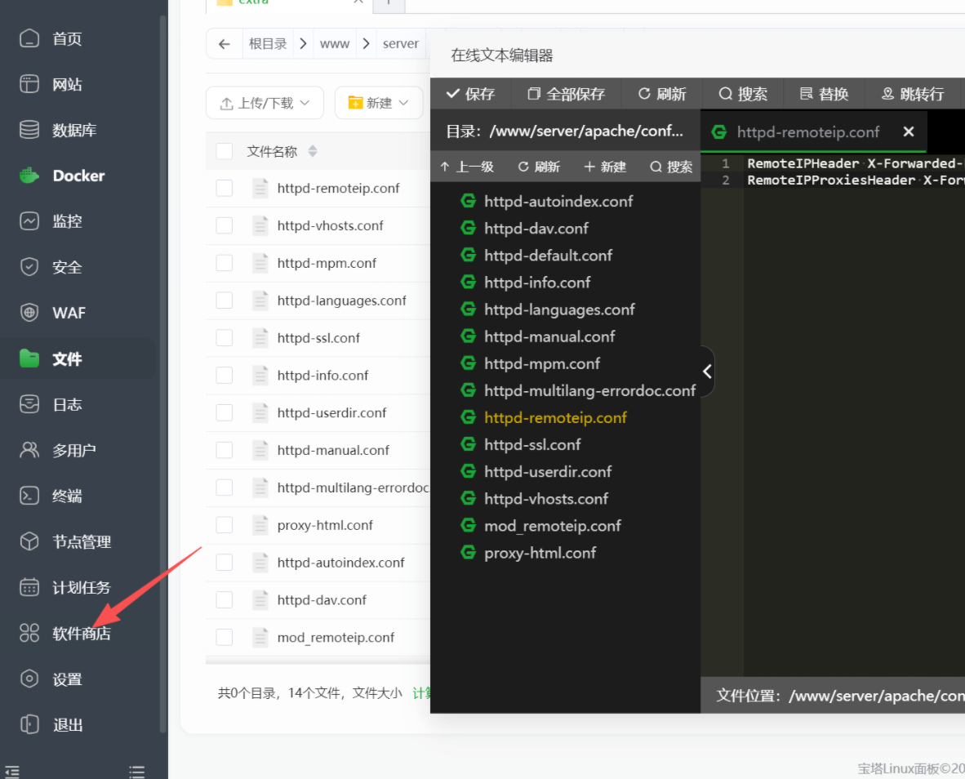Switch to httpd-remoteip.conf editor tab
The height and width of the screenshot is (779, 965).
click(808, 131)
